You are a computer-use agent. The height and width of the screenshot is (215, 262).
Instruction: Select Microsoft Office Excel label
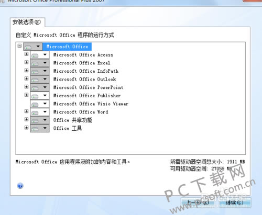click(82, 63)
